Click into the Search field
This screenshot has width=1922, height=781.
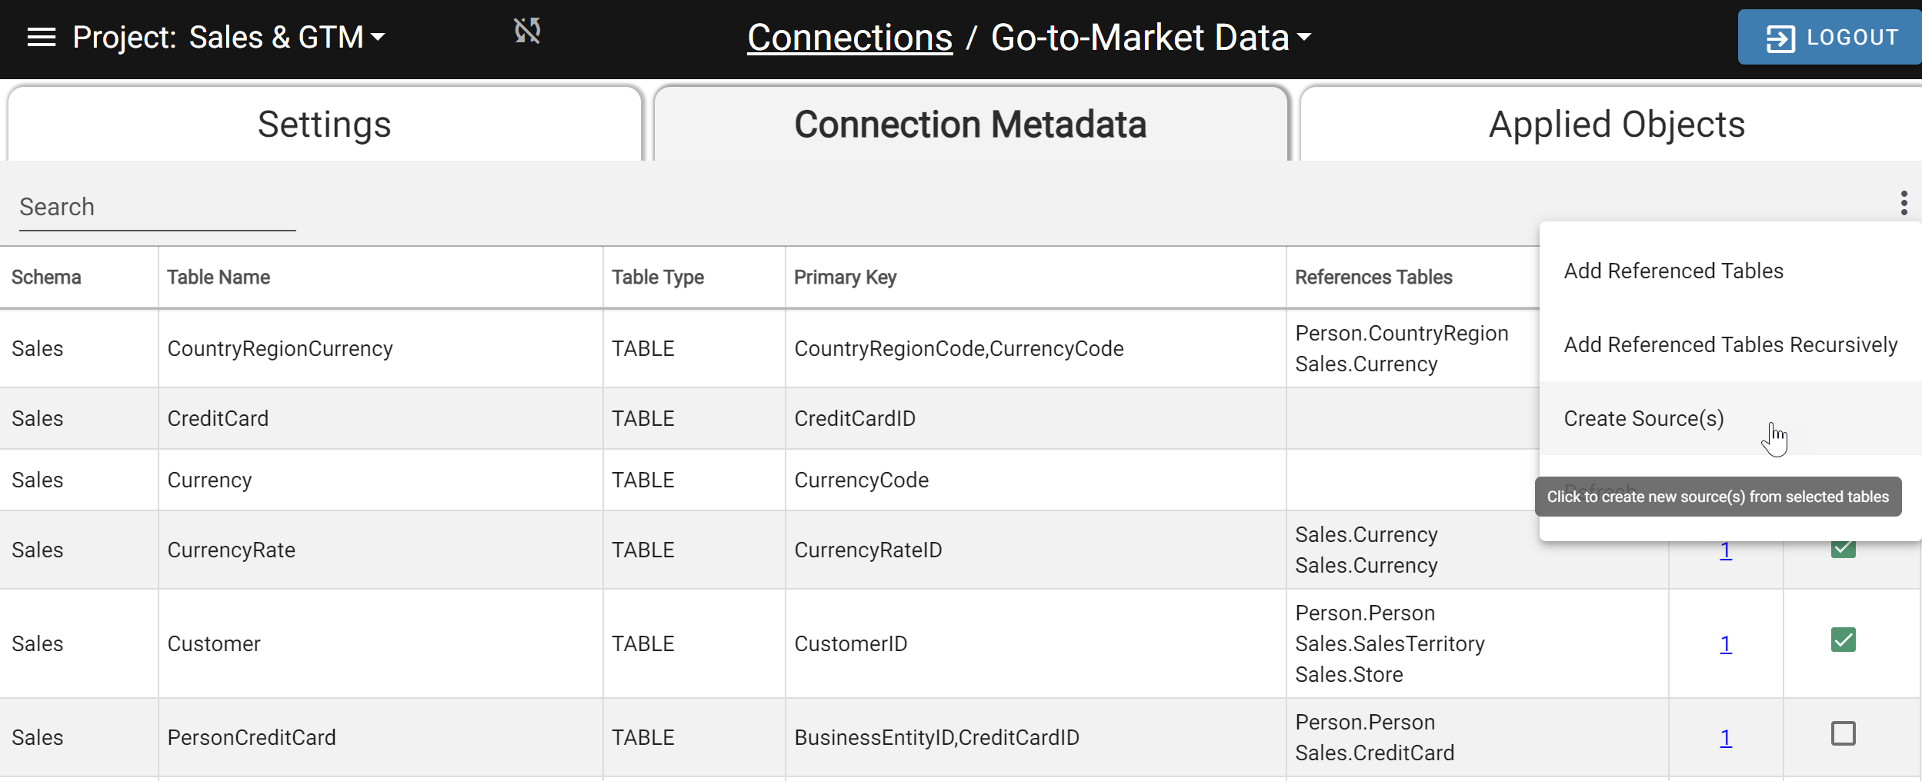click(x=157, y=207)
